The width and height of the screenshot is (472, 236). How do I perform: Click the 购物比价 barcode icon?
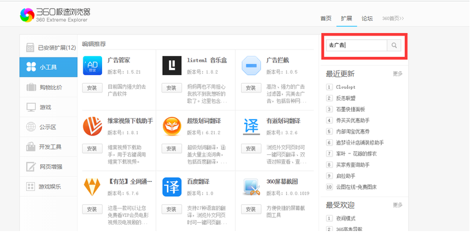click(x=31, y=87)
